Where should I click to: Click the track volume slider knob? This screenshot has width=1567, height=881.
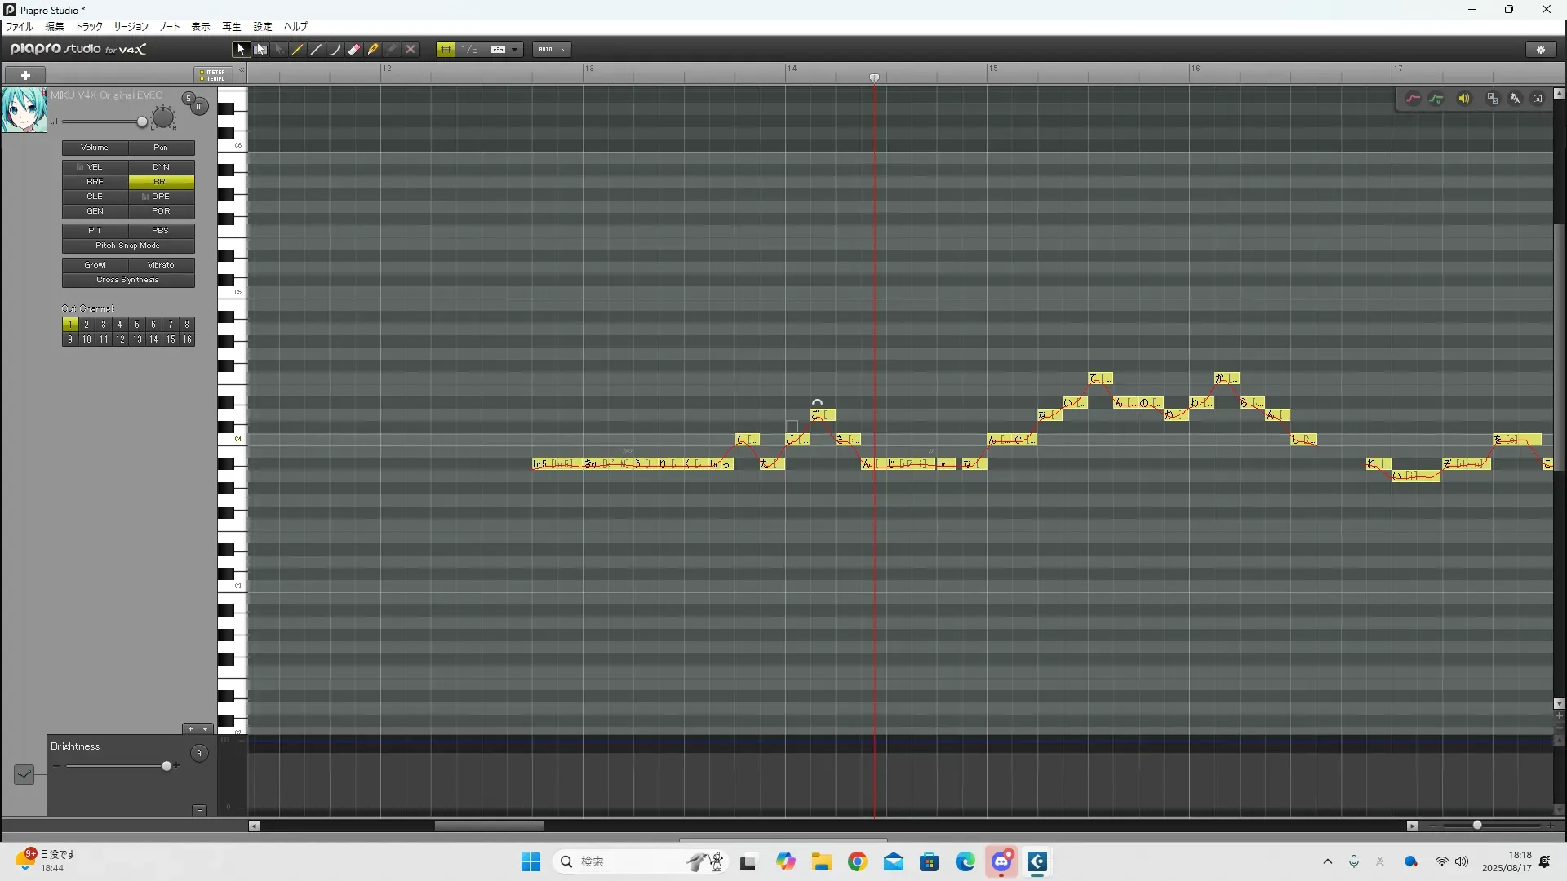[142, 122]
